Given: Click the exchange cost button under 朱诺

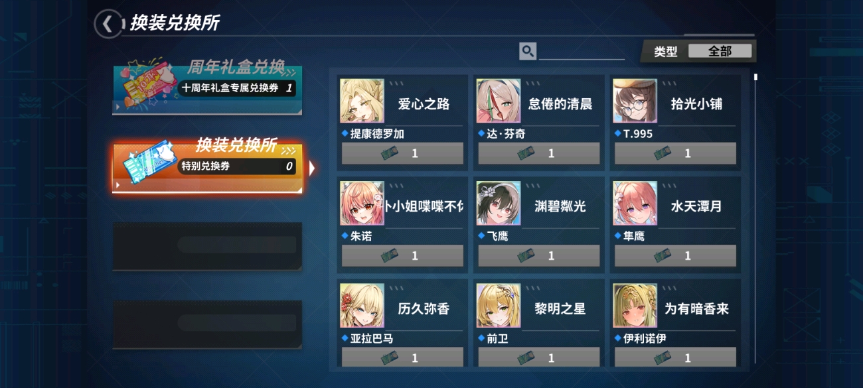Looking at the screenshot, I should pos(402,255).
